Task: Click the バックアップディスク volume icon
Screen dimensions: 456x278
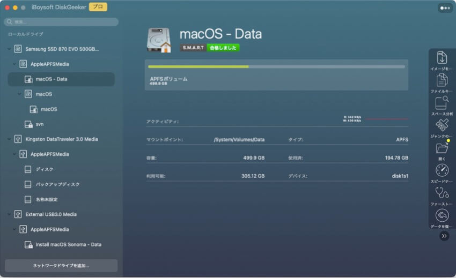Action: coord(28,184)
